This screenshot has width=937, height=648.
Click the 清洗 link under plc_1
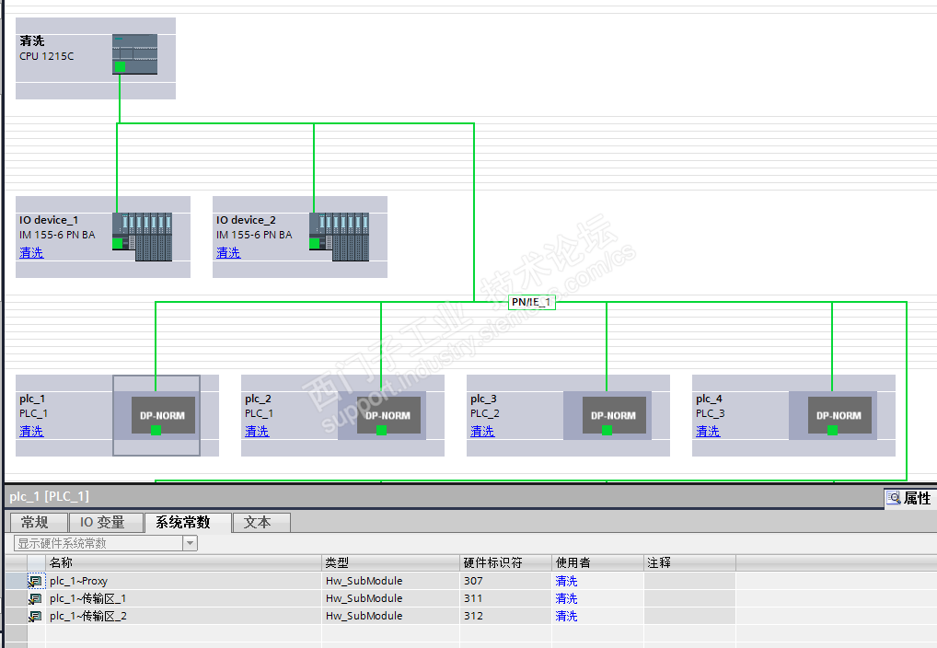click(x=31, y=431)
